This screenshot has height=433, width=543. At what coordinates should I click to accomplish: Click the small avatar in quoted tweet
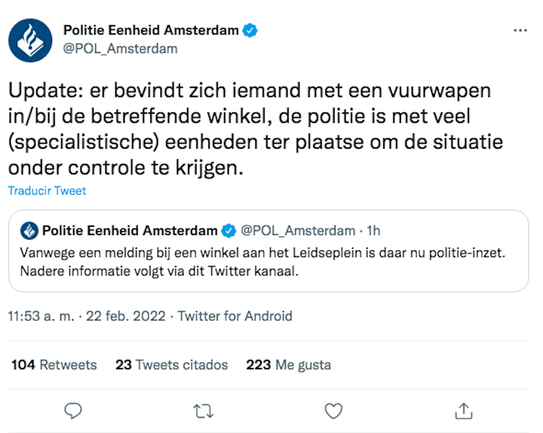click(x=29, y=231)
